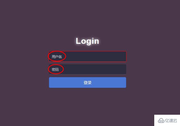Click the Login heading text
Viewport: 180px width, 126px height.
point(88,41)
